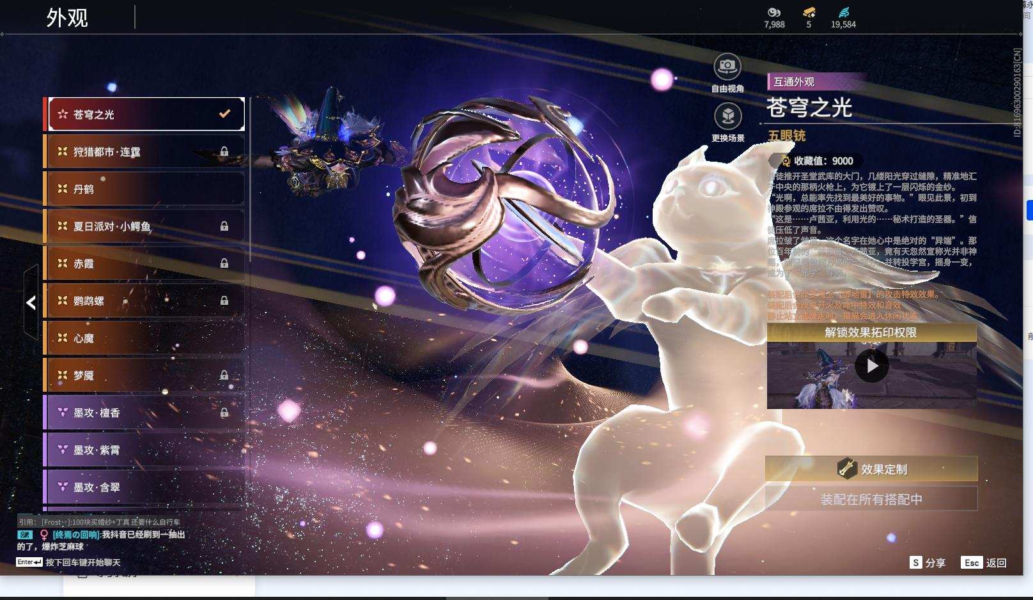This screenshot has width=1033, height=600.
Task: Click the sender name 終焉の回响 in chat
Action: coord(76,534)
